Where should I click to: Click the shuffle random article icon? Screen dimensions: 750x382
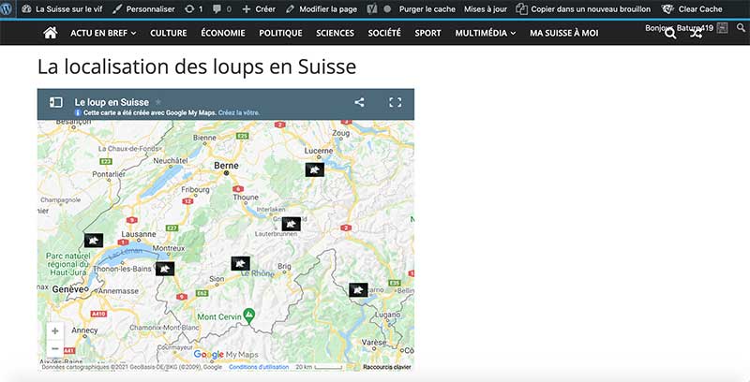tap(696, 34)
